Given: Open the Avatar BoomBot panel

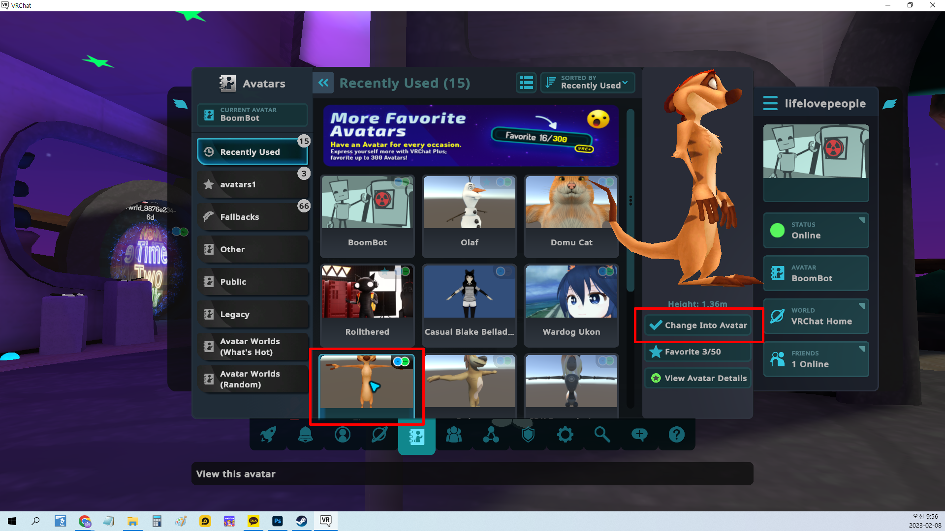Looking at the screenshot, I should pyautogui.click(x=816, y=273).
